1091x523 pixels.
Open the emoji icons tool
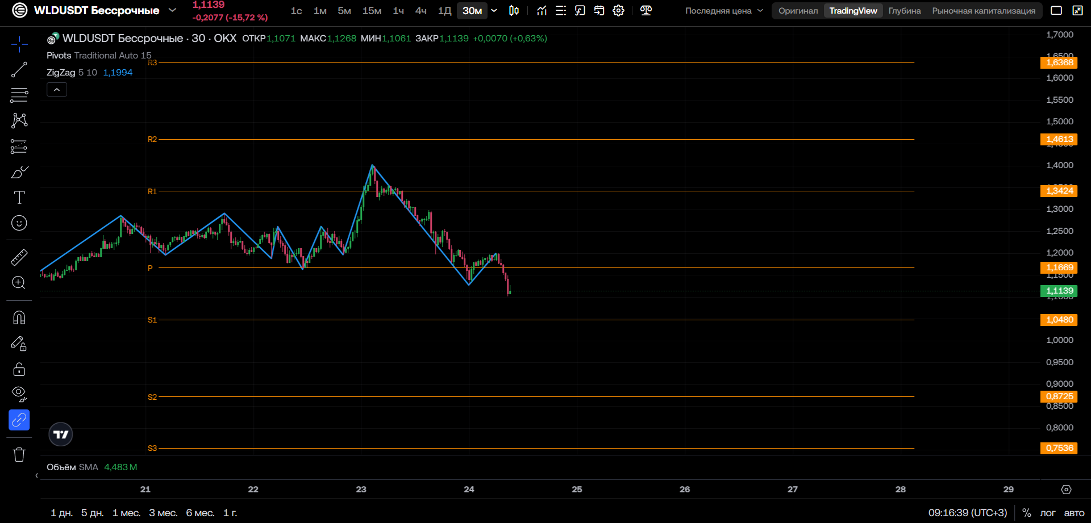coord(19,223)
